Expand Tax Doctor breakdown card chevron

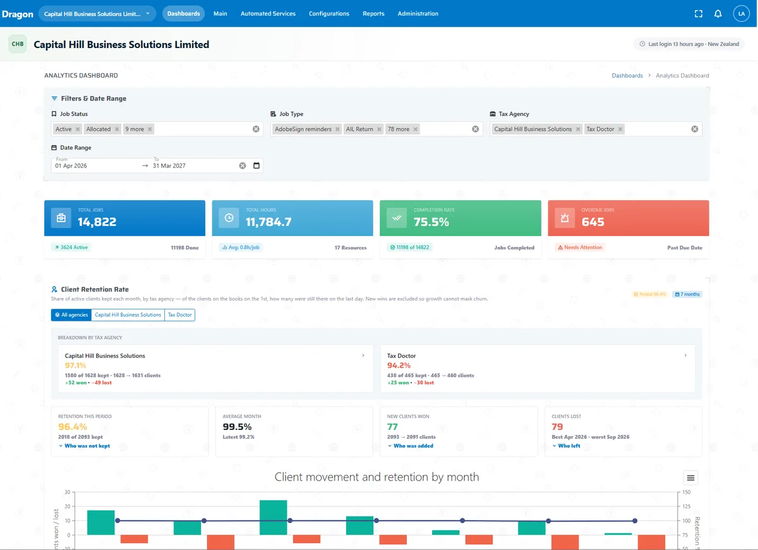(685, 356)
